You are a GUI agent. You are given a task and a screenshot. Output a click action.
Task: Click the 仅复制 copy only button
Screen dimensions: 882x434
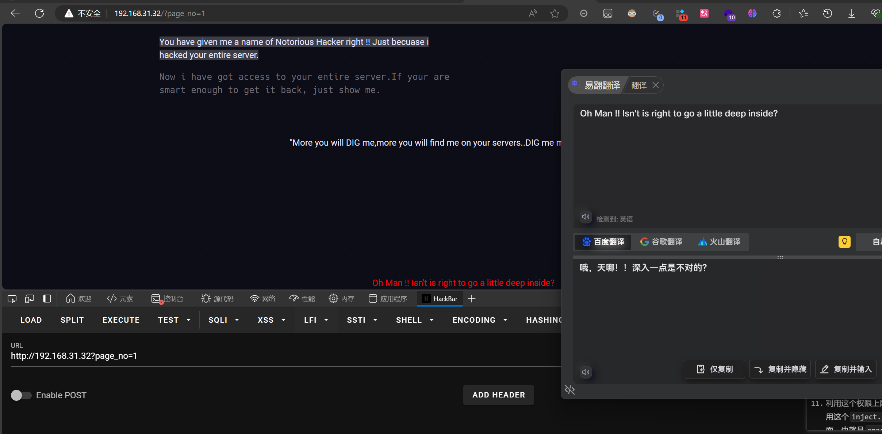(714, 369)
